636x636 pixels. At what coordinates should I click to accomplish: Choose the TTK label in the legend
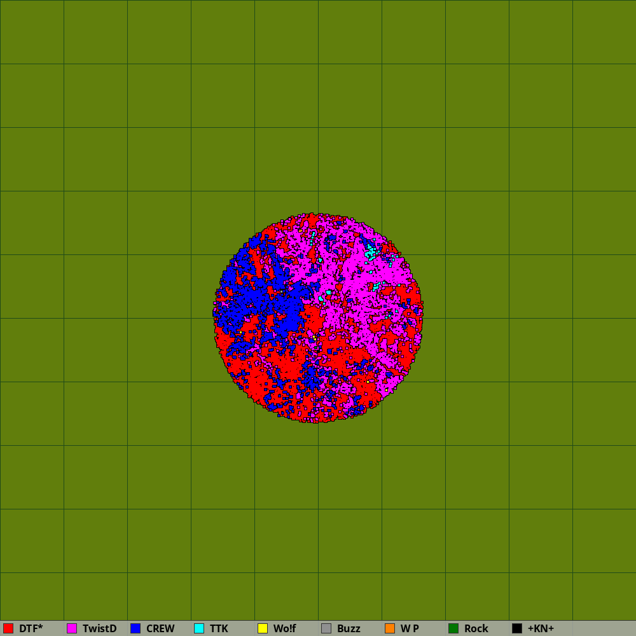(219, 628)
